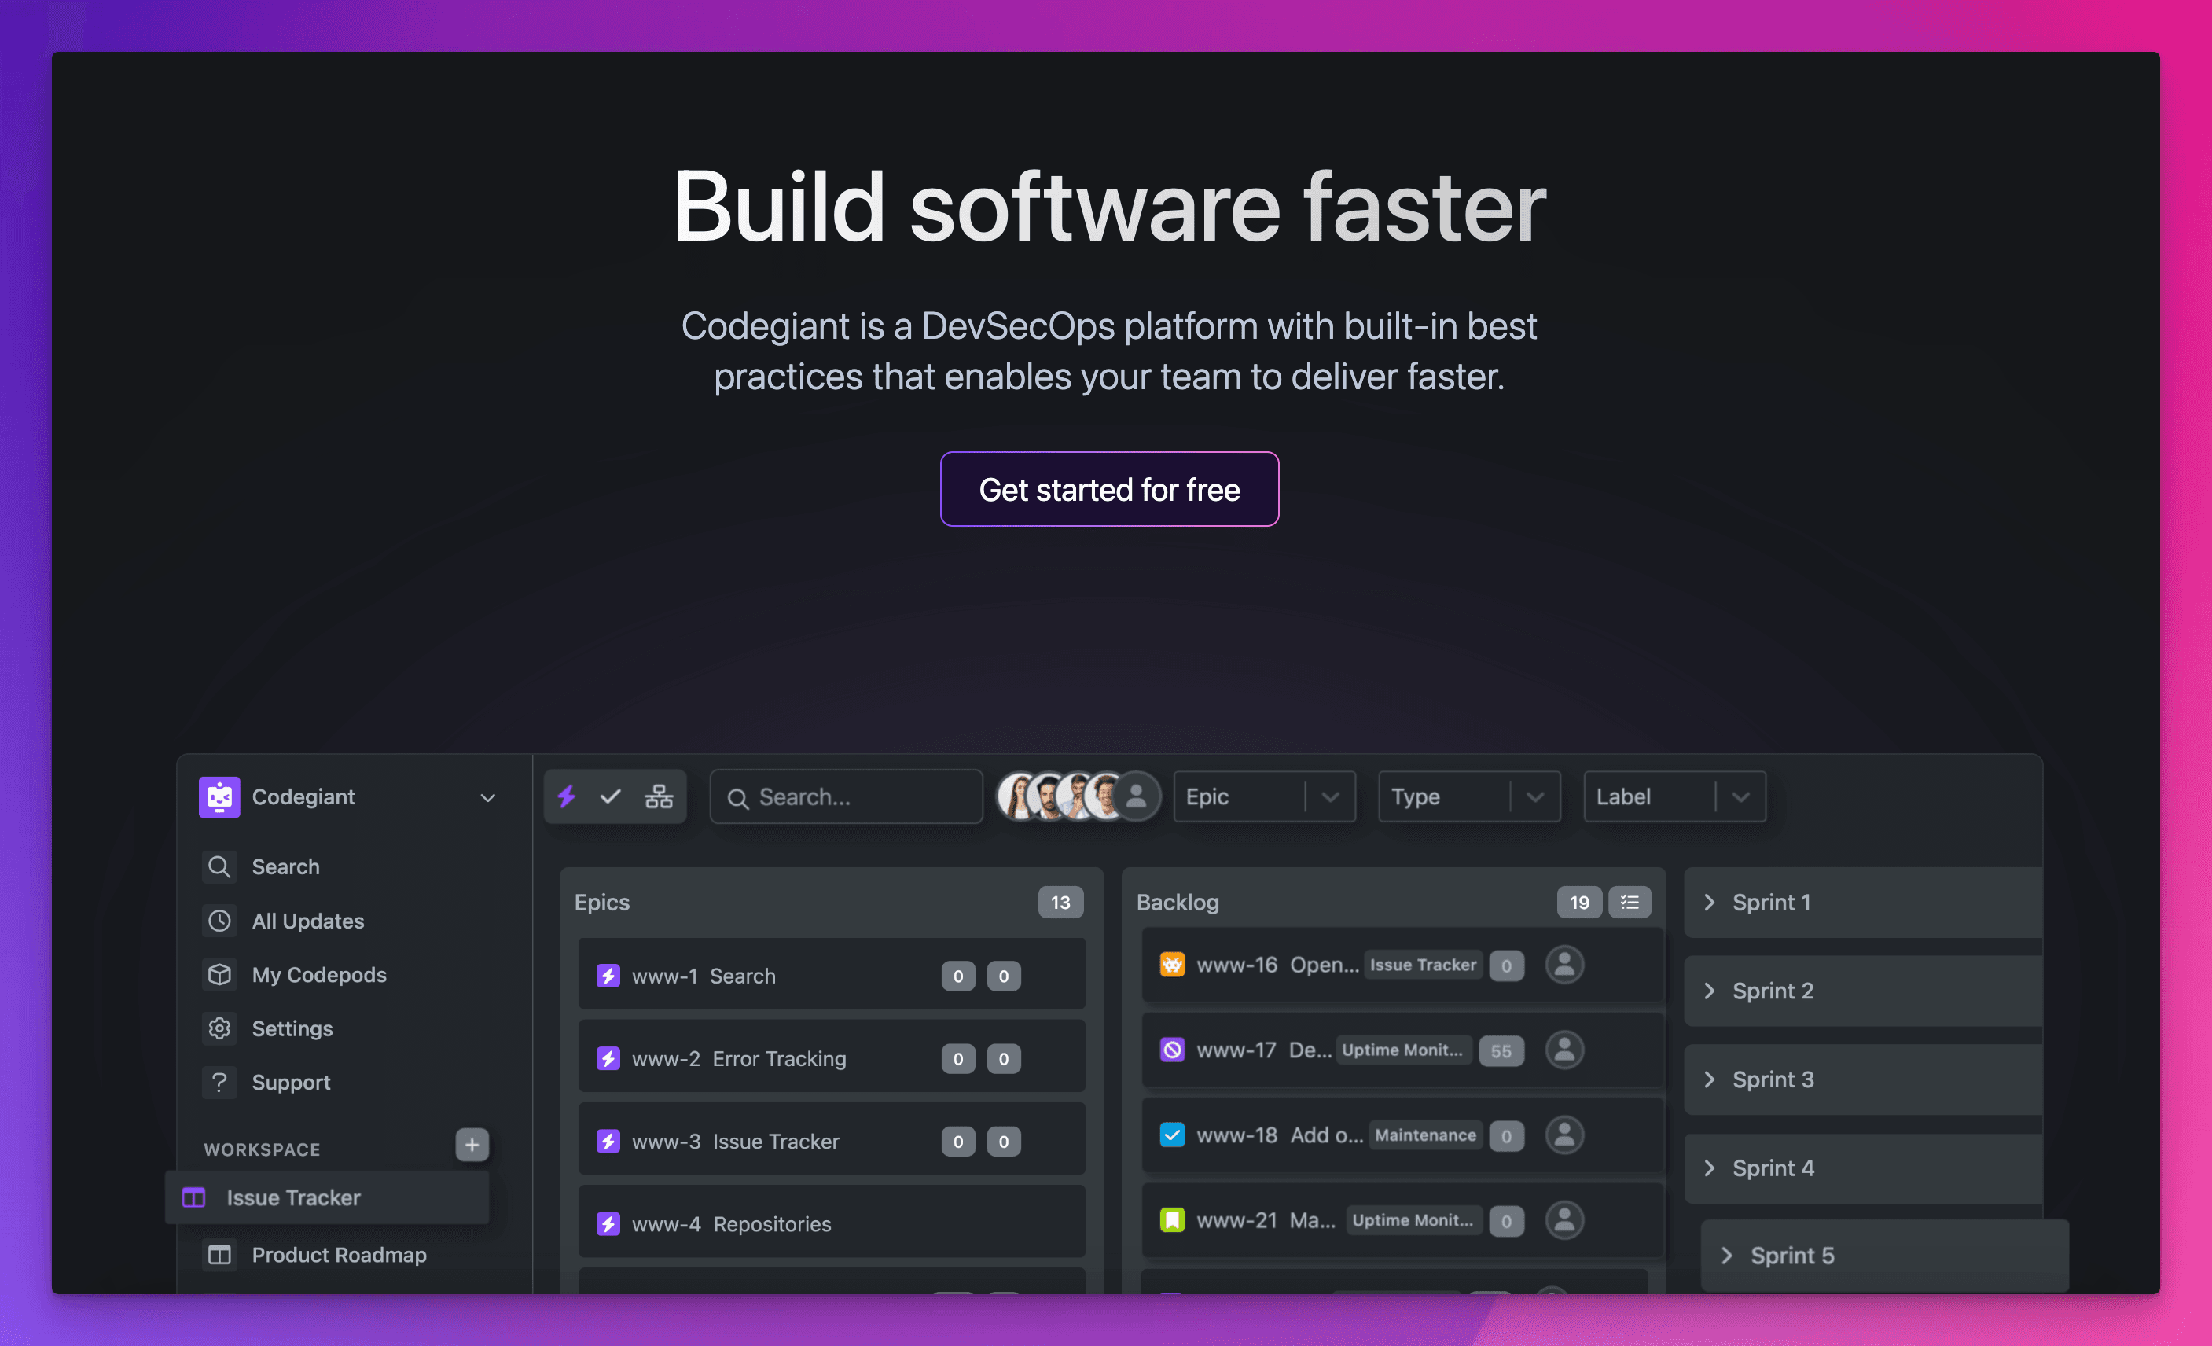The image size is (2212, 1346).
Task: Click the bookmark story icon on www-21
Action: [x=1171, y=1220]
